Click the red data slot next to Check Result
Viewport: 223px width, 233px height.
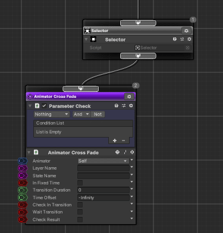[23, 219]
